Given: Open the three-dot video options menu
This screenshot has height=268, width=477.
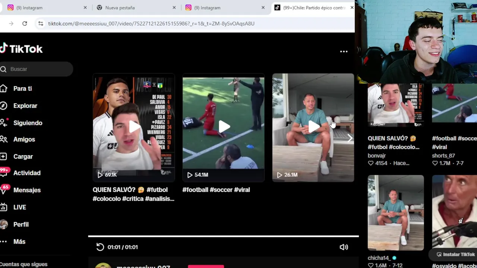Looking at the screenshot, I should point(344,51).
